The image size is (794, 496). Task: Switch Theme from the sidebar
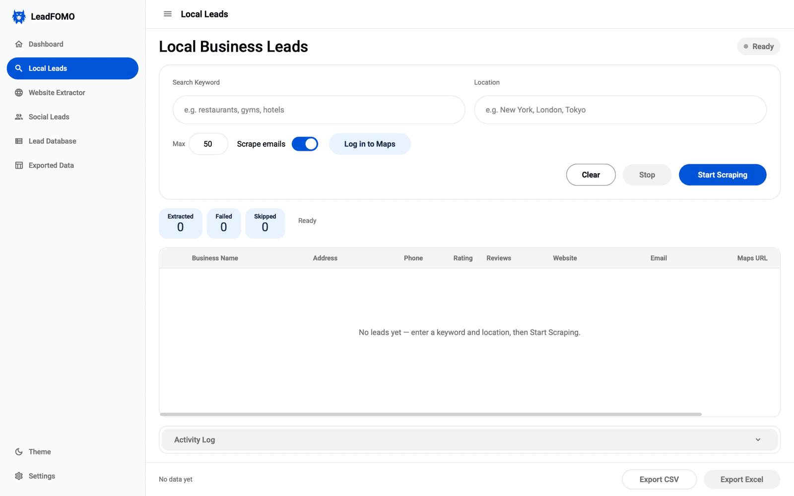[72, 452]
